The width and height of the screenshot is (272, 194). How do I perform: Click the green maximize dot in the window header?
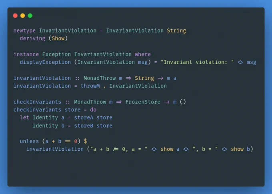coord(30,16)
